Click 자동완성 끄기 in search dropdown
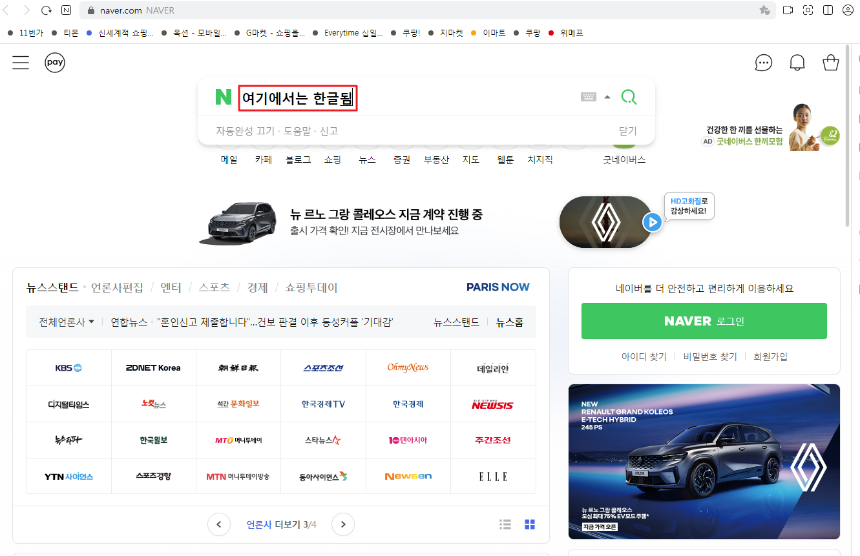The image size is (860, 556). (x=245, y=131)
